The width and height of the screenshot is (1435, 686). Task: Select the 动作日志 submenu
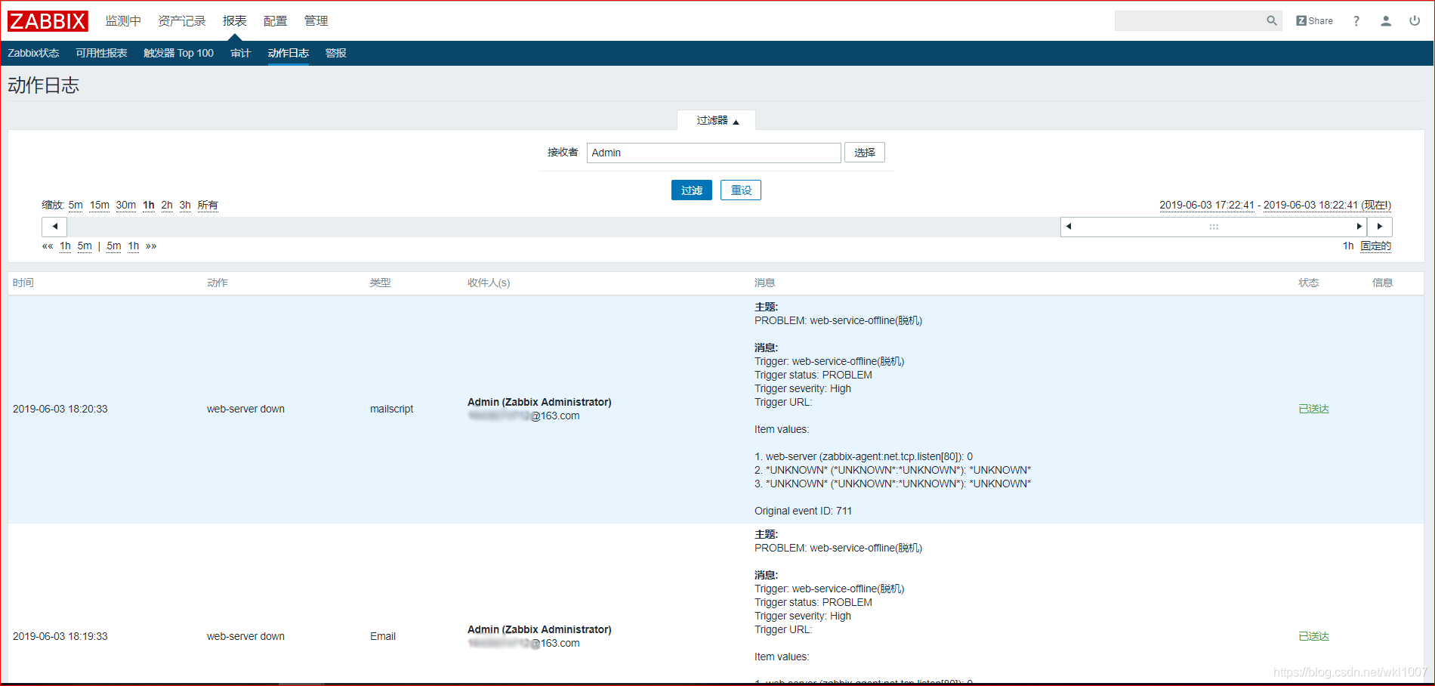pos(288,53)
